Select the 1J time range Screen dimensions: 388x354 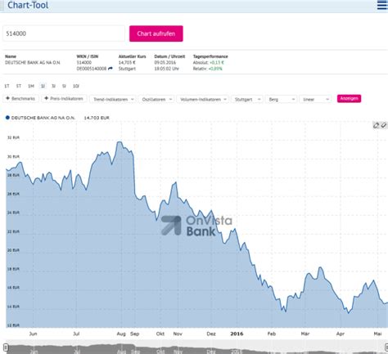[43, 86]
